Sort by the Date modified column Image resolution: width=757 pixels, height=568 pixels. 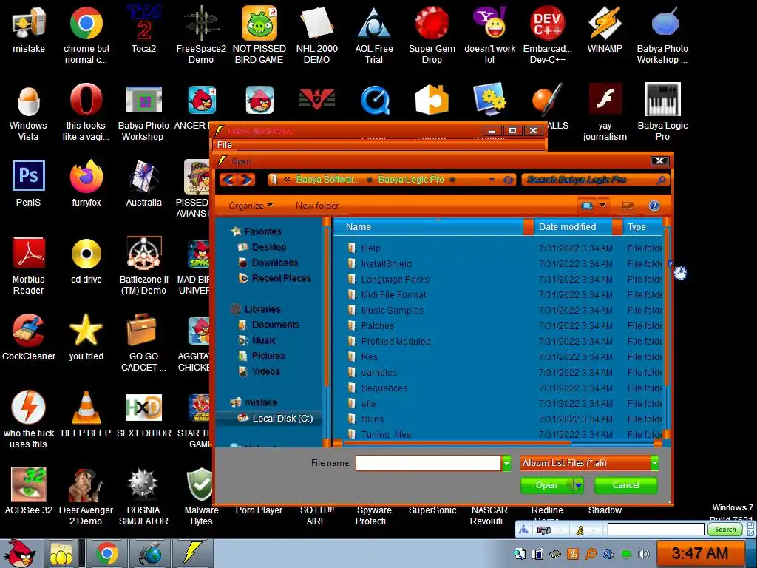tap(567, 226)
